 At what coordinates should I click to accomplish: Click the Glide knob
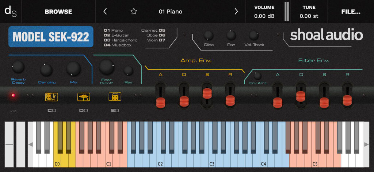tap(209, 35)
